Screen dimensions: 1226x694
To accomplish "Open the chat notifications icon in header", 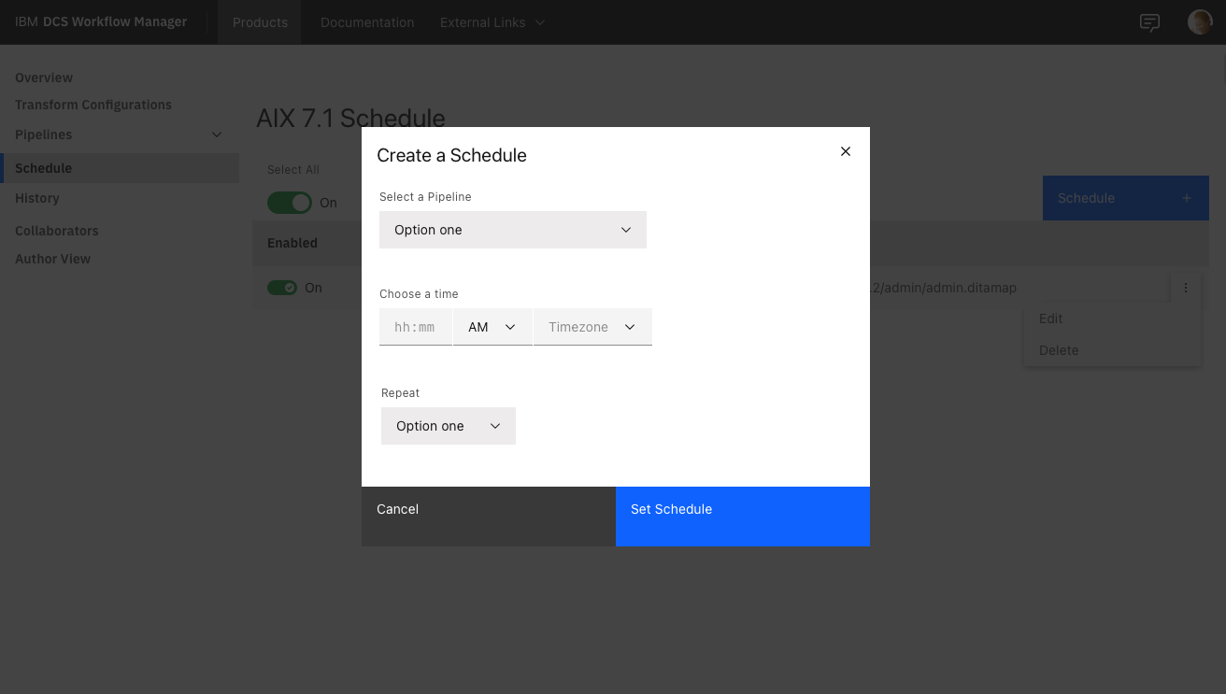I will click(x=1150, y=22).
